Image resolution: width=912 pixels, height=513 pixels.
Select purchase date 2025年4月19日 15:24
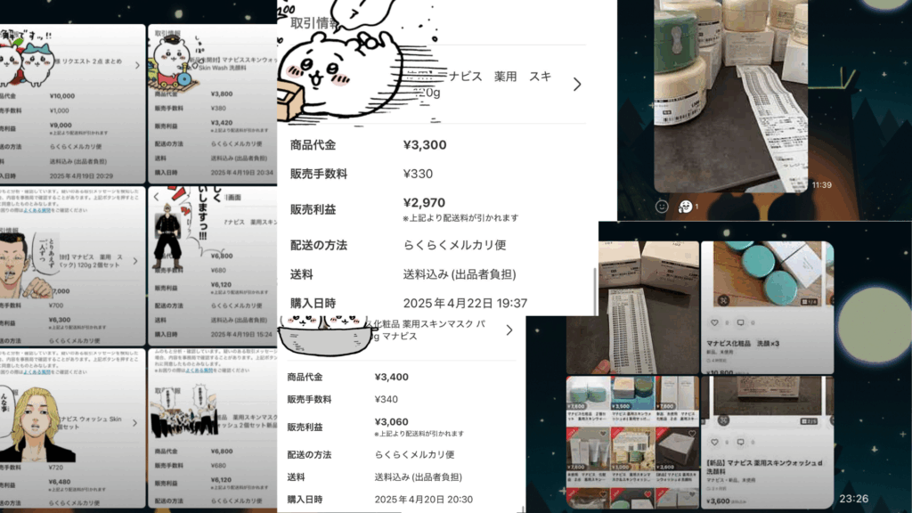[242, 335]
